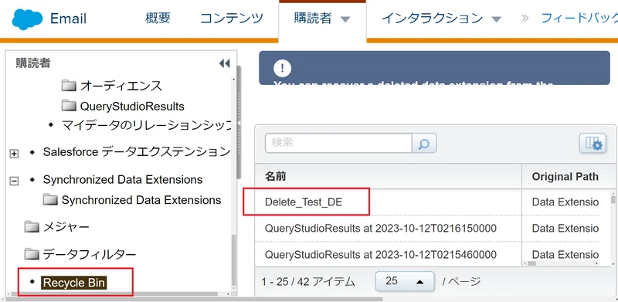The height and width of the screenshot is (302, 618).
Task: Click the grid vertical scrollbar
Action: point(613,199)
